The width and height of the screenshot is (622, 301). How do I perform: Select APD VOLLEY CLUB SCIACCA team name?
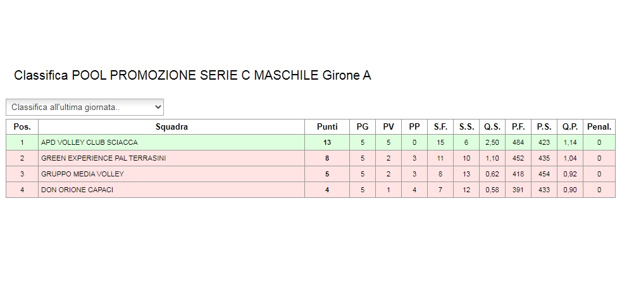tap(89, 142)
